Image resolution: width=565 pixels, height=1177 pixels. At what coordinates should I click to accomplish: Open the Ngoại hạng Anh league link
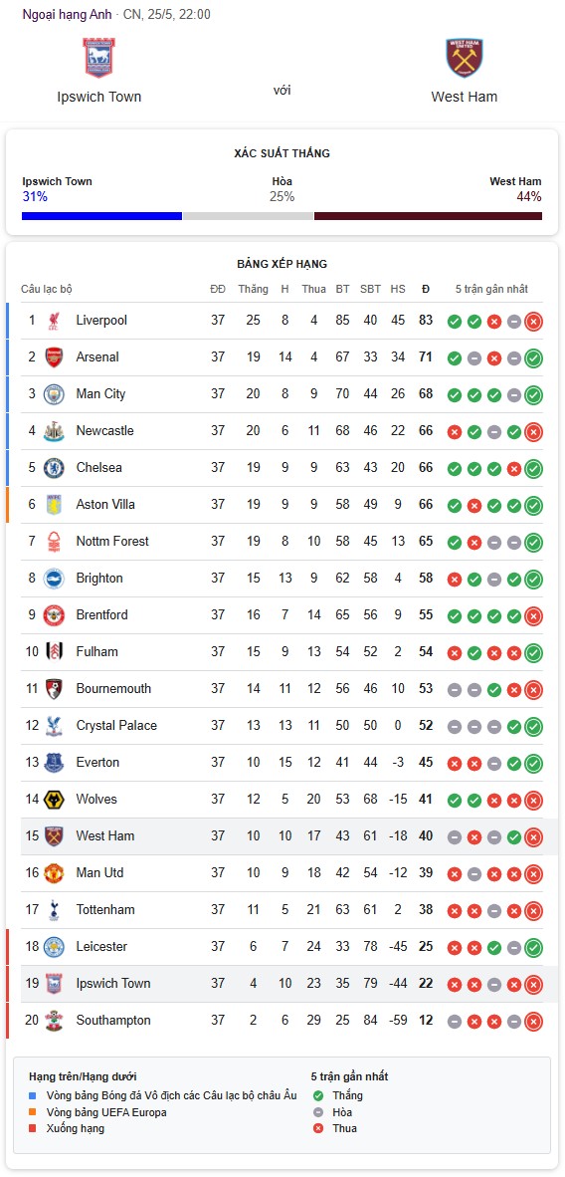67,14
